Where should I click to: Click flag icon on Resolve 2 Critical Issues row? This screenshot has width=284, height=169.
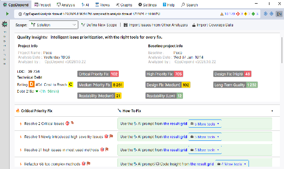[72, 123]
